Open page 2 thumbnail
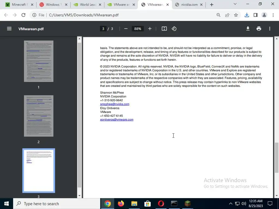The width and height of the screenshot is (279, 209). tap(39, 116)
